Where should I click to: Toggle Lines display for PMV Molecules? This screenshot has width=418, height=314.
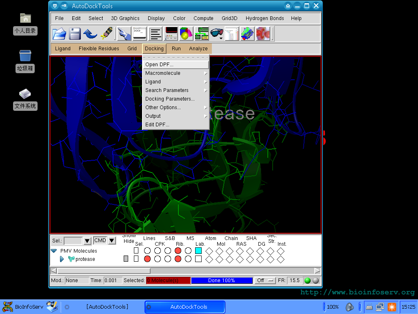(147, 251)
